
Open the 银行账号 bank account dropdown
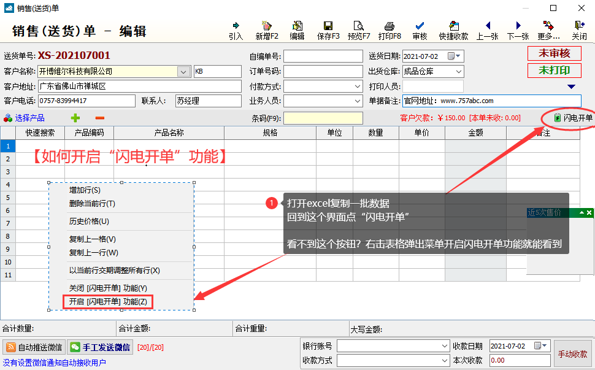coord(445,345)
